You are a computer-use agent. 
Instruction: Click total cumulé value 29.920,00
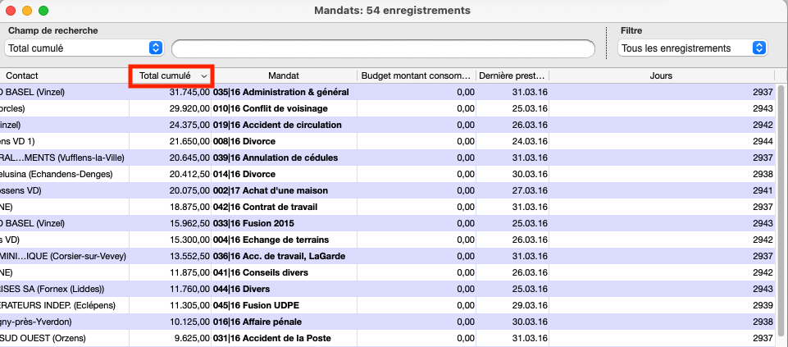(x=189, y=108)
